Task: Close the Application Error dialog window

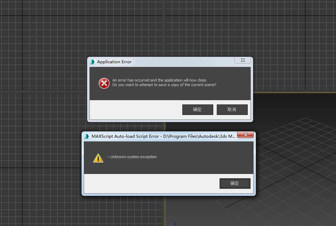Action: [x=242, y=60]
